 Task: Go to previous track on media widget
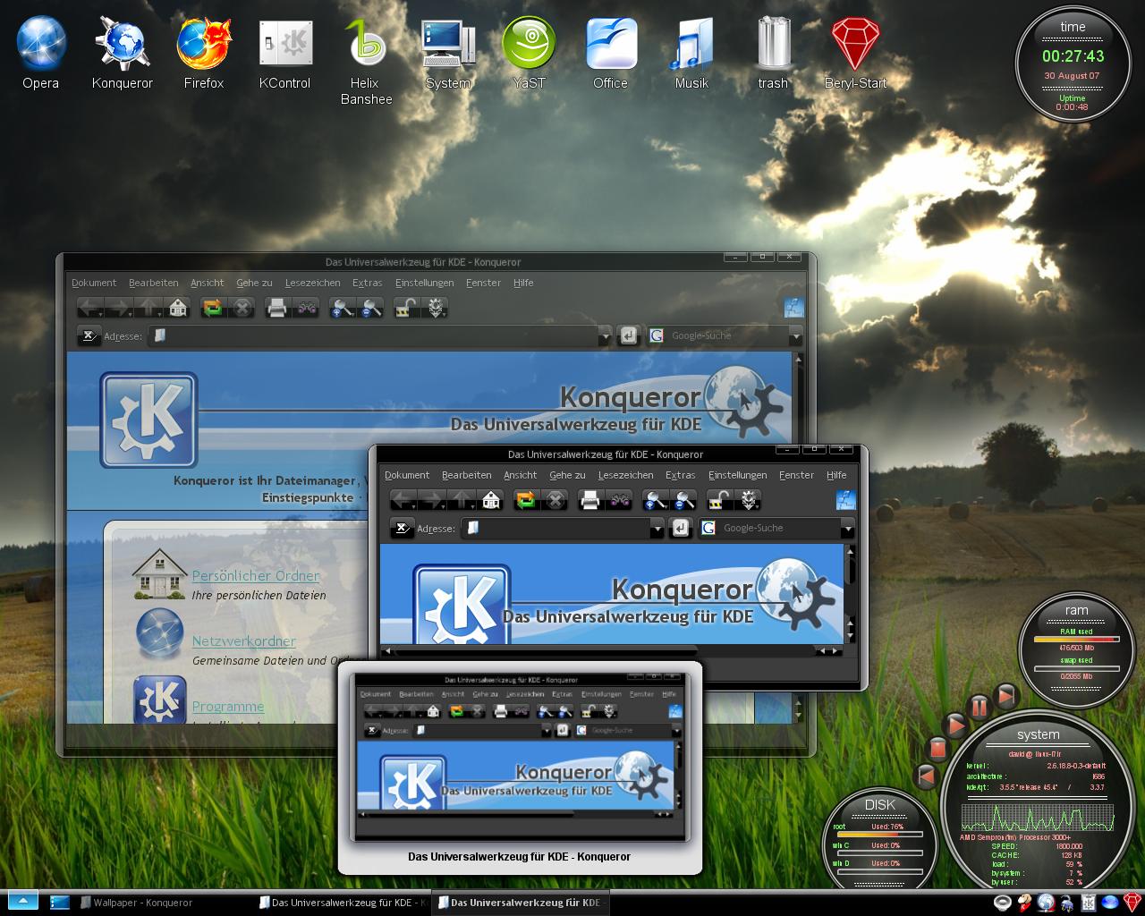[x=926, y=776]
